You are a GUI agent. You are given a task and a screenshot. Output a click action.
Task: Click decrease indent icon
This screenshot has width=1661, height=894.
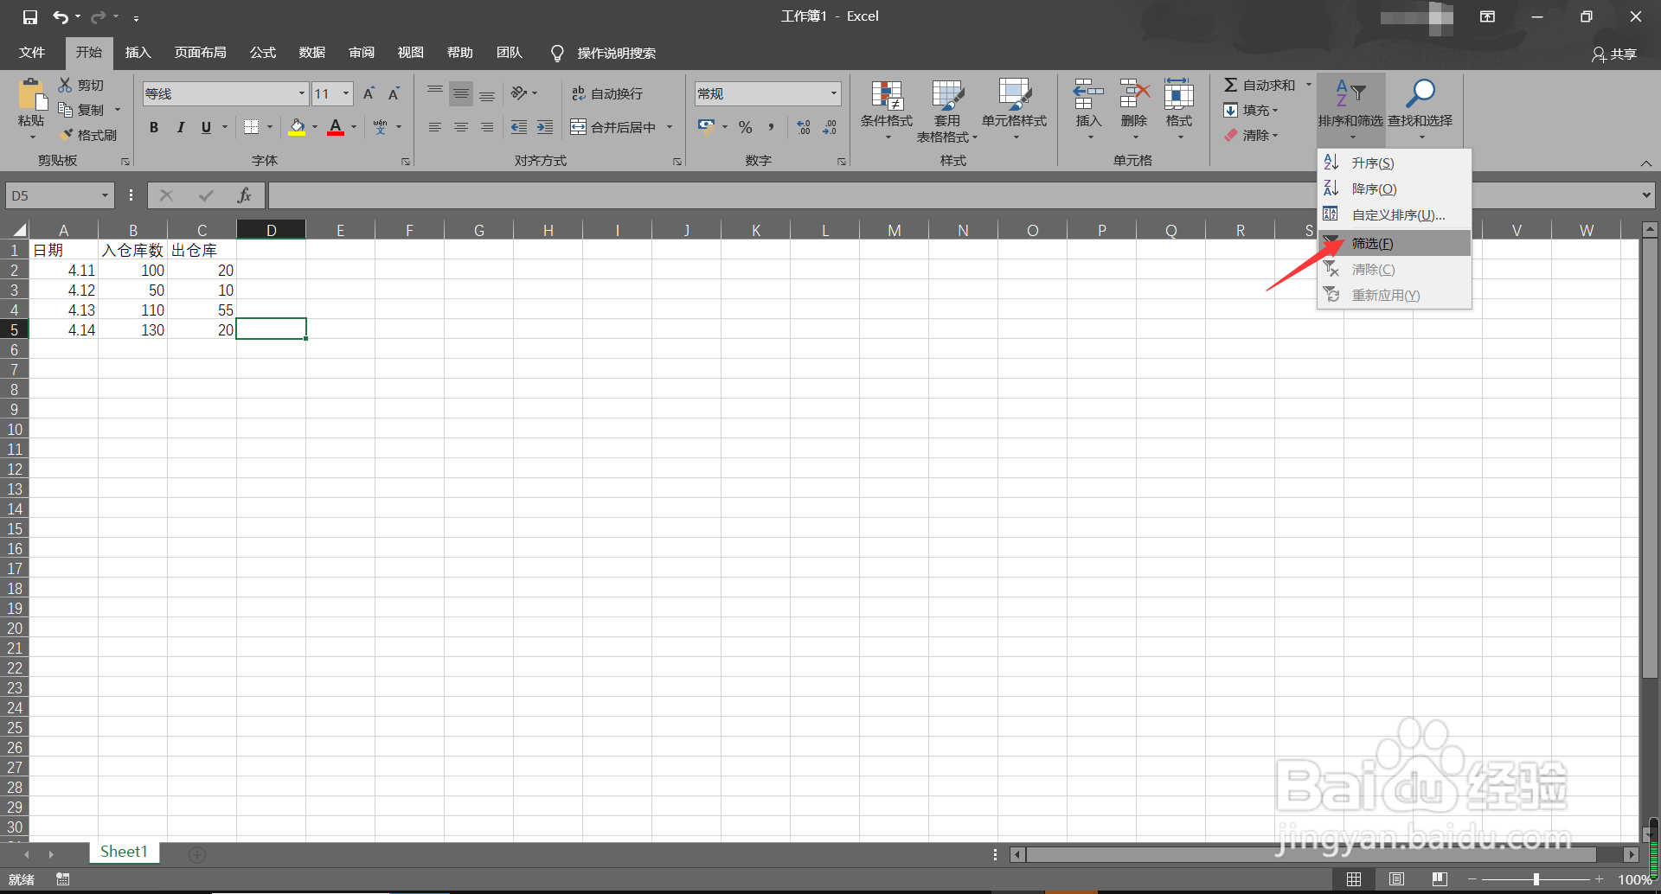[519, 127]
